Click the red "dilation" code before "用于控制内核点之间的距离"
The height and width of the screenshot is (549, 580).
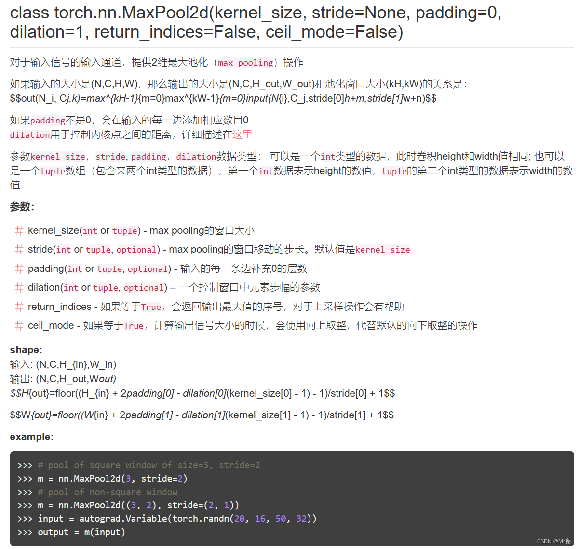click(x=30, y=135)
